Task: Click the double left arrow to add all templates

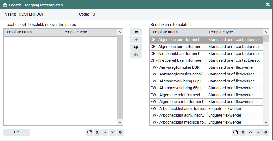Action: (136, 47)
